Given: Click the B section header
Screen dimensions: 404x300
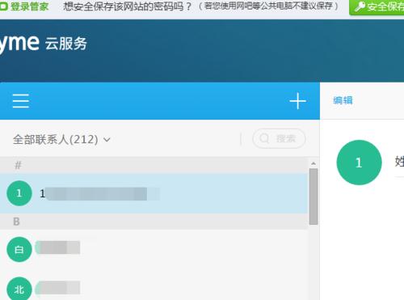Looking at the screenshot, I should (x=154, y=222).
